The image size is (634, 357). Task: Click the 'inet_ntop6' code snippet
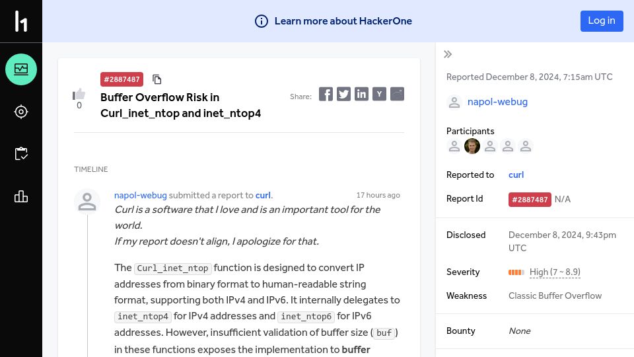306,317
